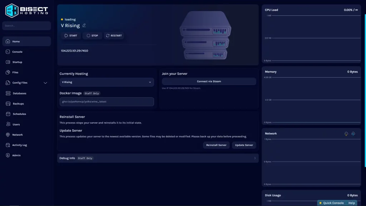This screenshot has width=366, height=206.
Task: Click the Bisect Hosting logo
Action: 26,10
